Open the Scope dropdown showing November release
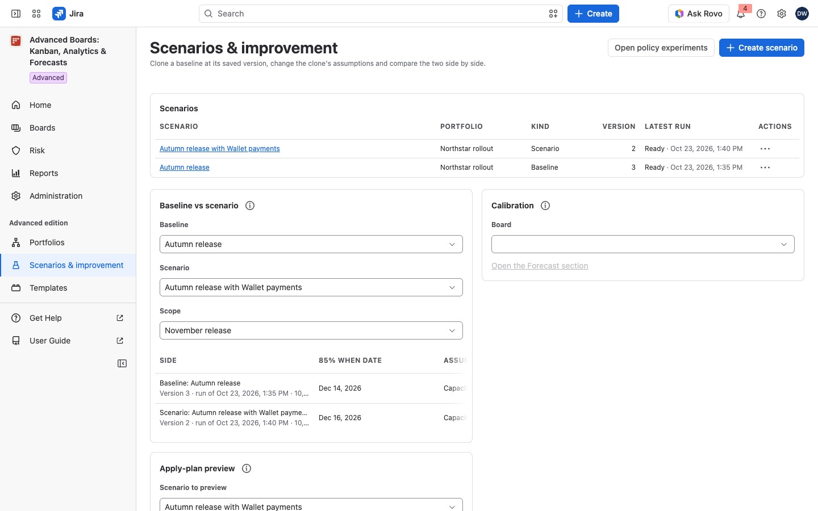 pyautogui.click(x=311, y=330)
